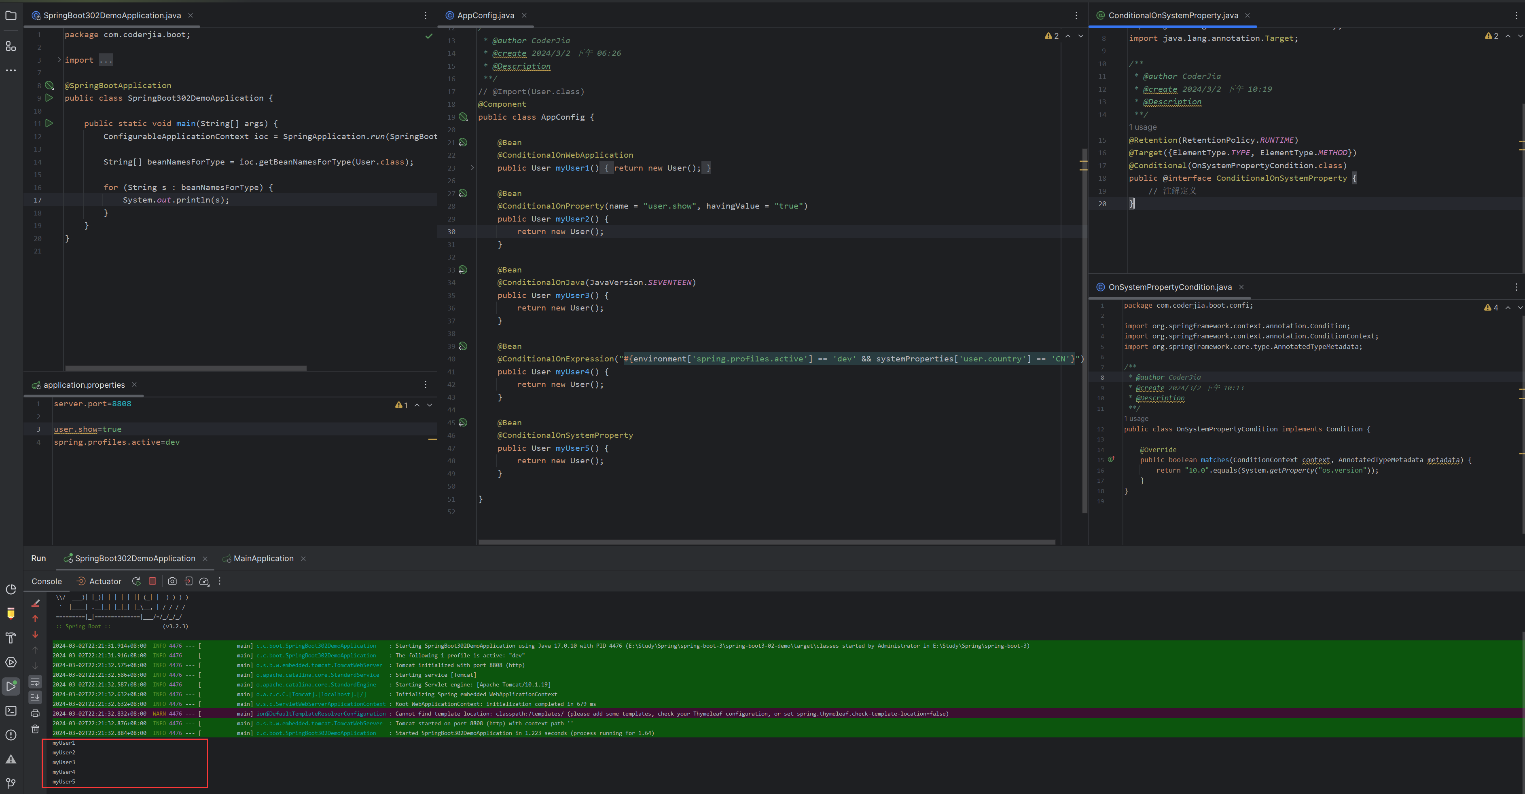Click the clear highlighting red pencil icon in console
The height and width of the screenshot is (794, 1525).
(36, 603)
